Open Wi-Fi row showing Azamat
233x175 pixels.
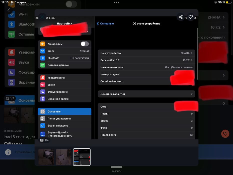tap(64, 51)
